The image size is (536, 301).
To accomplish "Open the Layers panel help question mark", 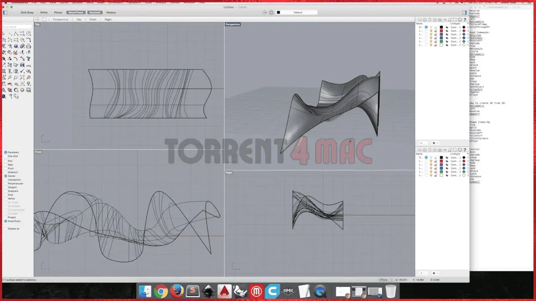I will coord(465,20).
